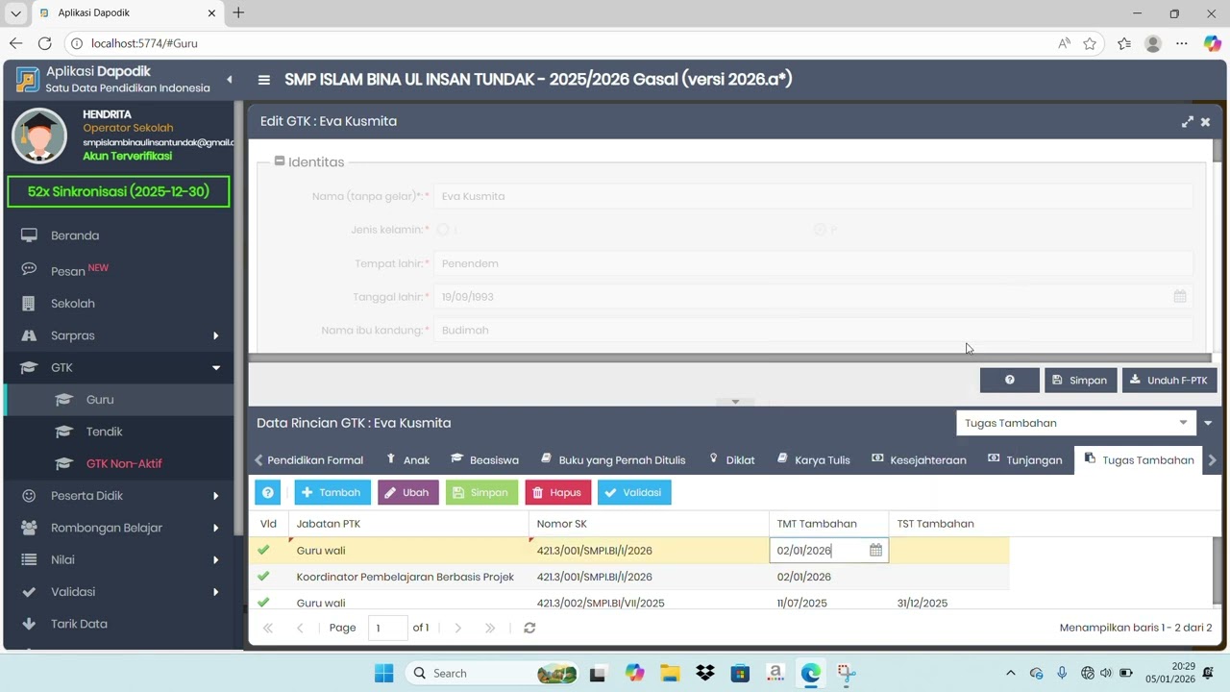The height and width of the screenshot is (692, 1230).
Task: Open the help button beside Simpan
Action: pos(1009,381)
